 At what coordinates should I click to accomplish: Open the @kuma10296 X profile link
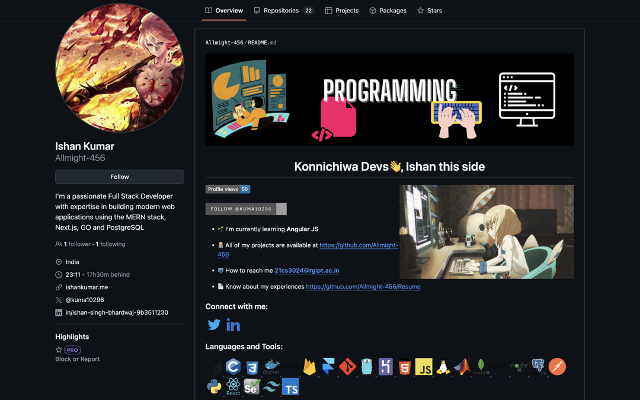coord(85,300)
